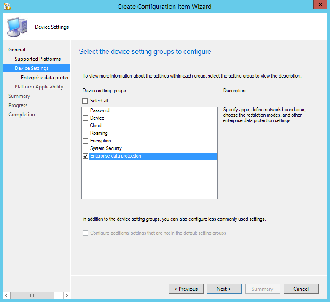Select Enterprise data protection sidebar item
Viewport: 330px width, 302px height.
coord(46,78)
